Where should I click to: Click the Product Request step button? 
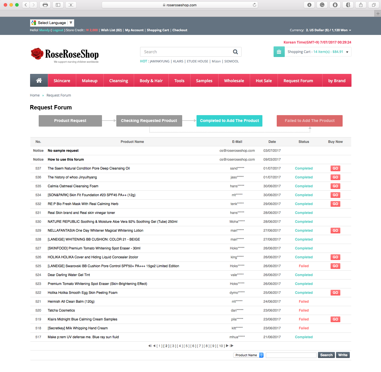click(70, 121)
